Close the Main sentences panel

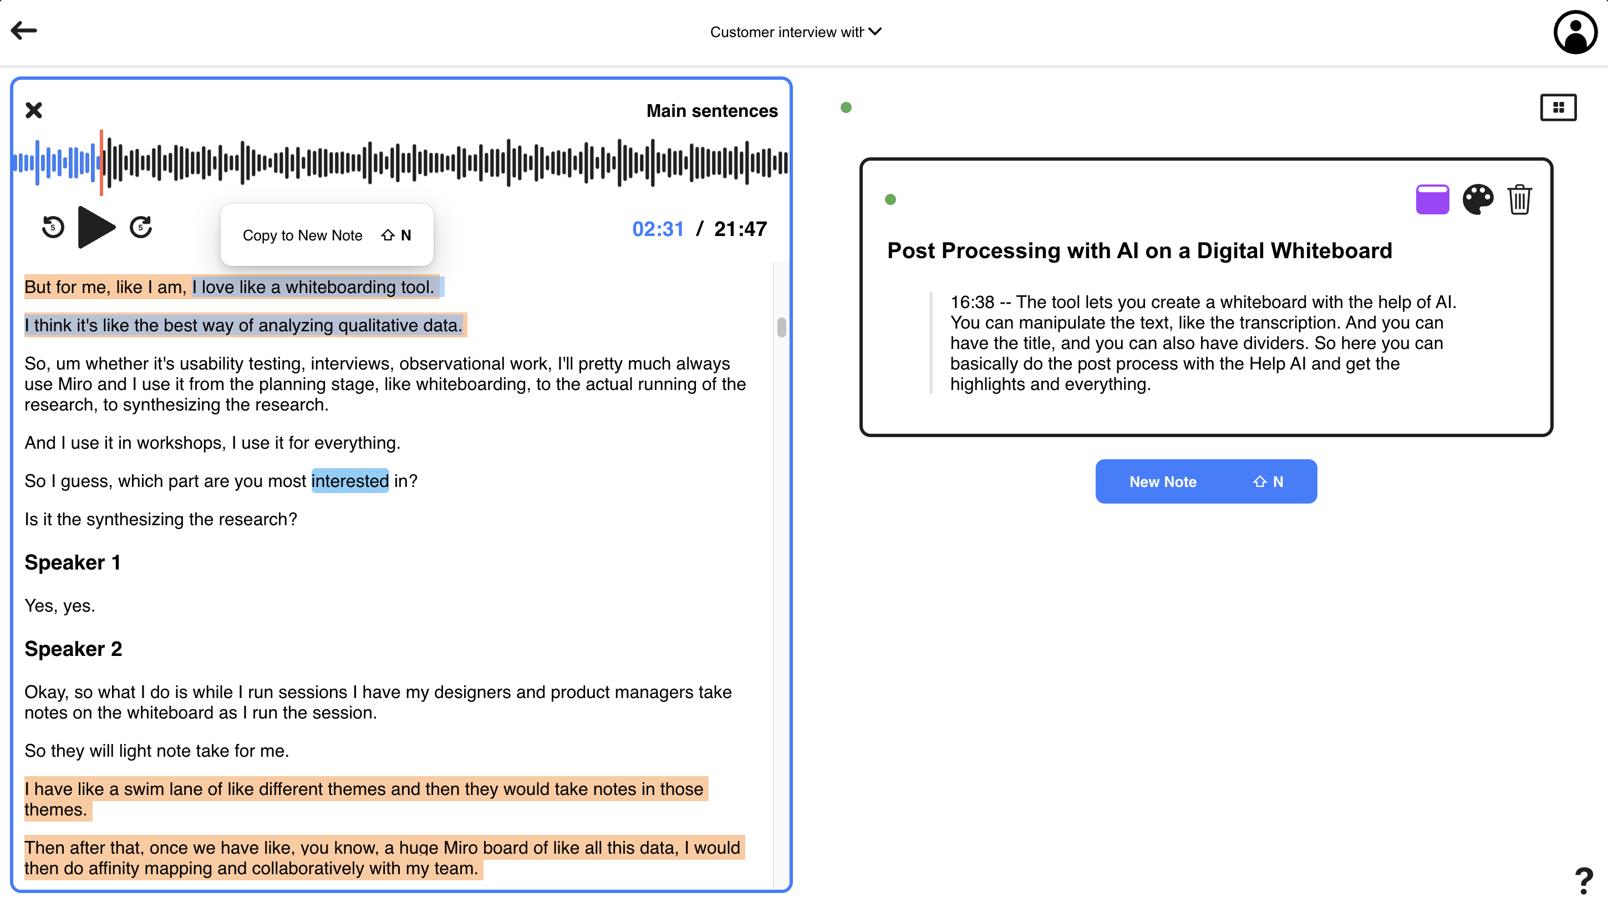34,110
